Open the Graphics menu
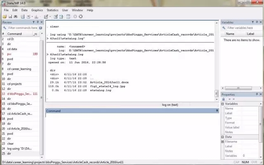264x165 pixels. [37, 10]
